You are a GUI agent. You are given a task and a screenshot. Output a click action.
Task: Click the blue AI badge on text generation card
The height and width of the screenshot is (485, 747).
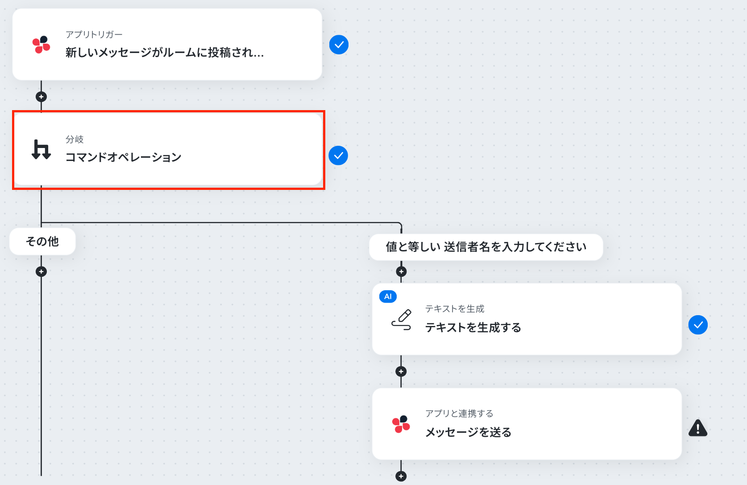pyautogui.click(x=388, y=296)
